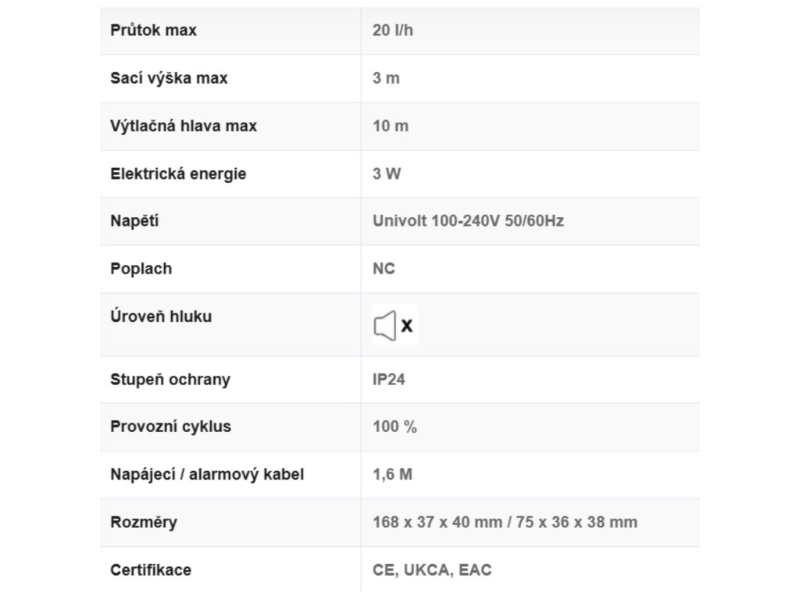The image size is (800, 600).
Task: Click the 3 m suction height value
Action: click(386, 78)
